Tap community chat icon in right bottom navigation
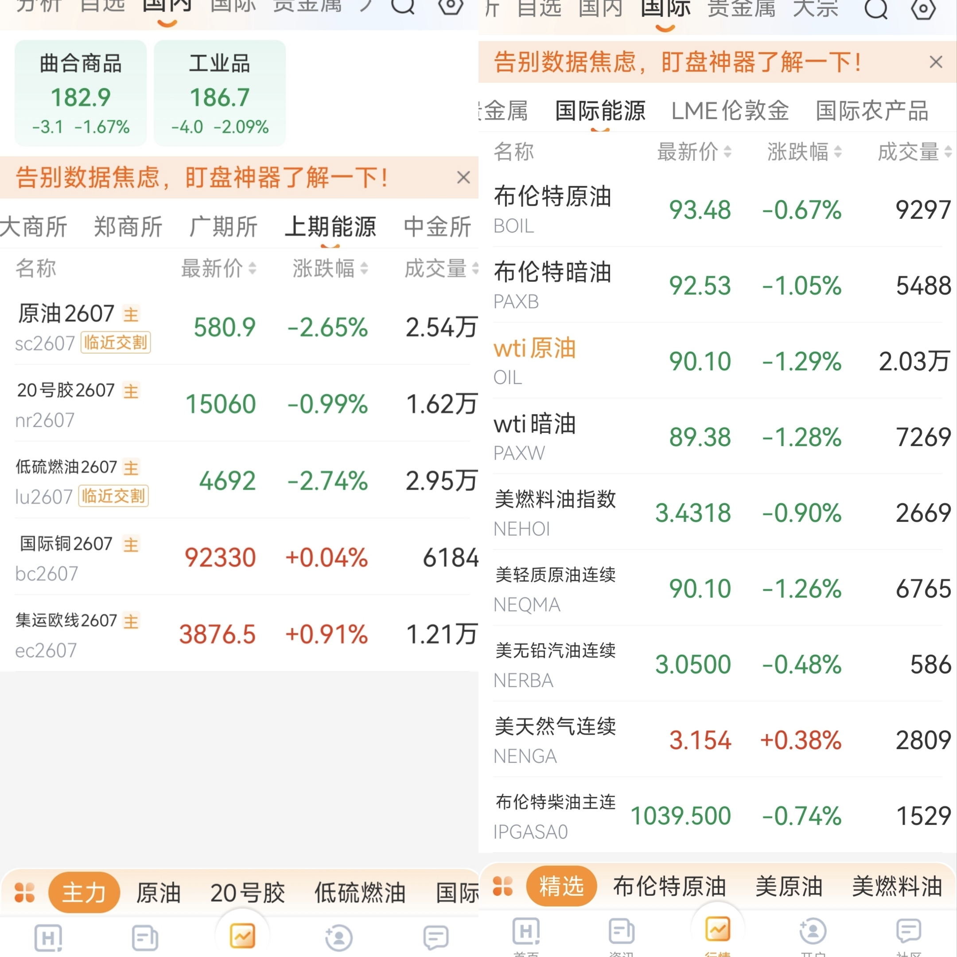957x957 pixels. [x=908, y=931]
